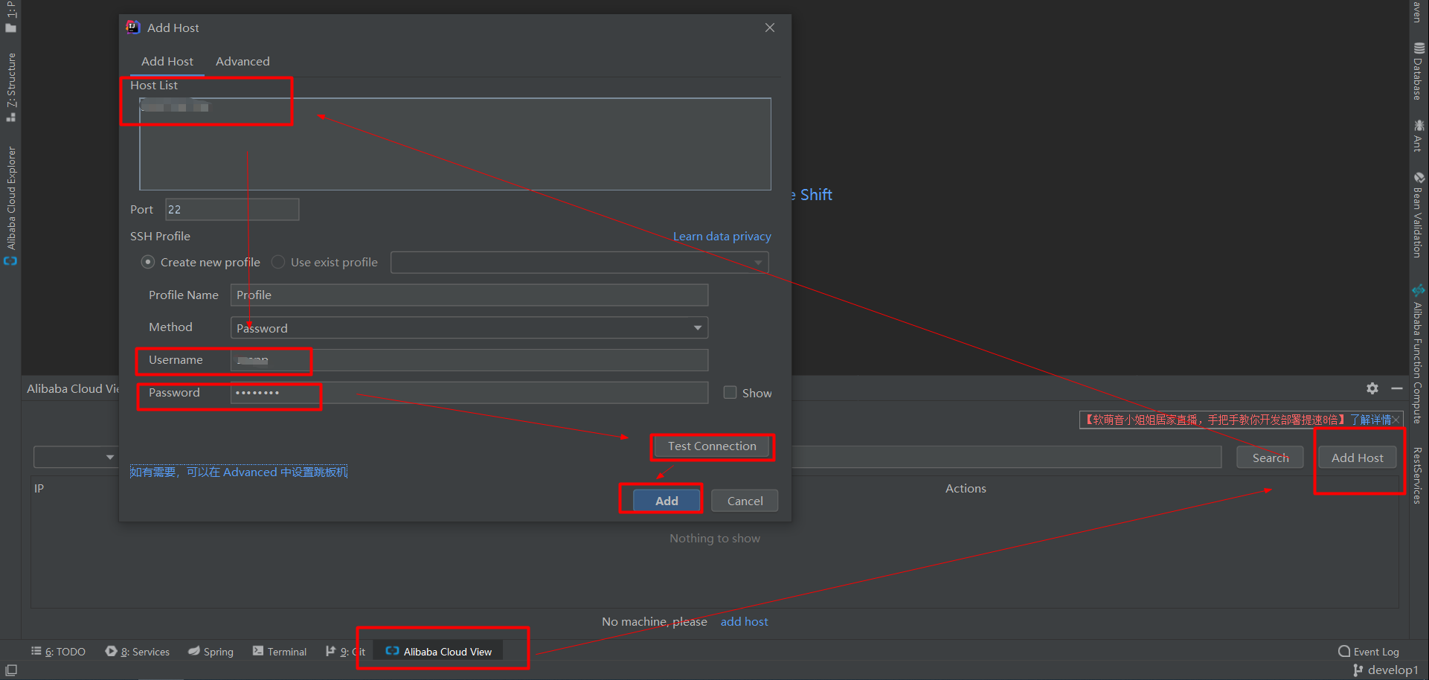Click Add Host button in Cloud View panel
Image resolution: width=1429 pixels, height=680 pixels.
pos(1358,458)
